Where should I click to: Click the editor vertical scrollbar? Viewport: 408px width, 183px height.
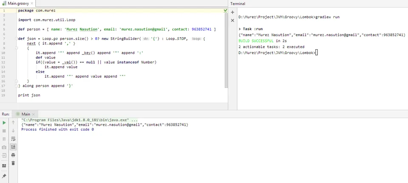tap(226, 50)
